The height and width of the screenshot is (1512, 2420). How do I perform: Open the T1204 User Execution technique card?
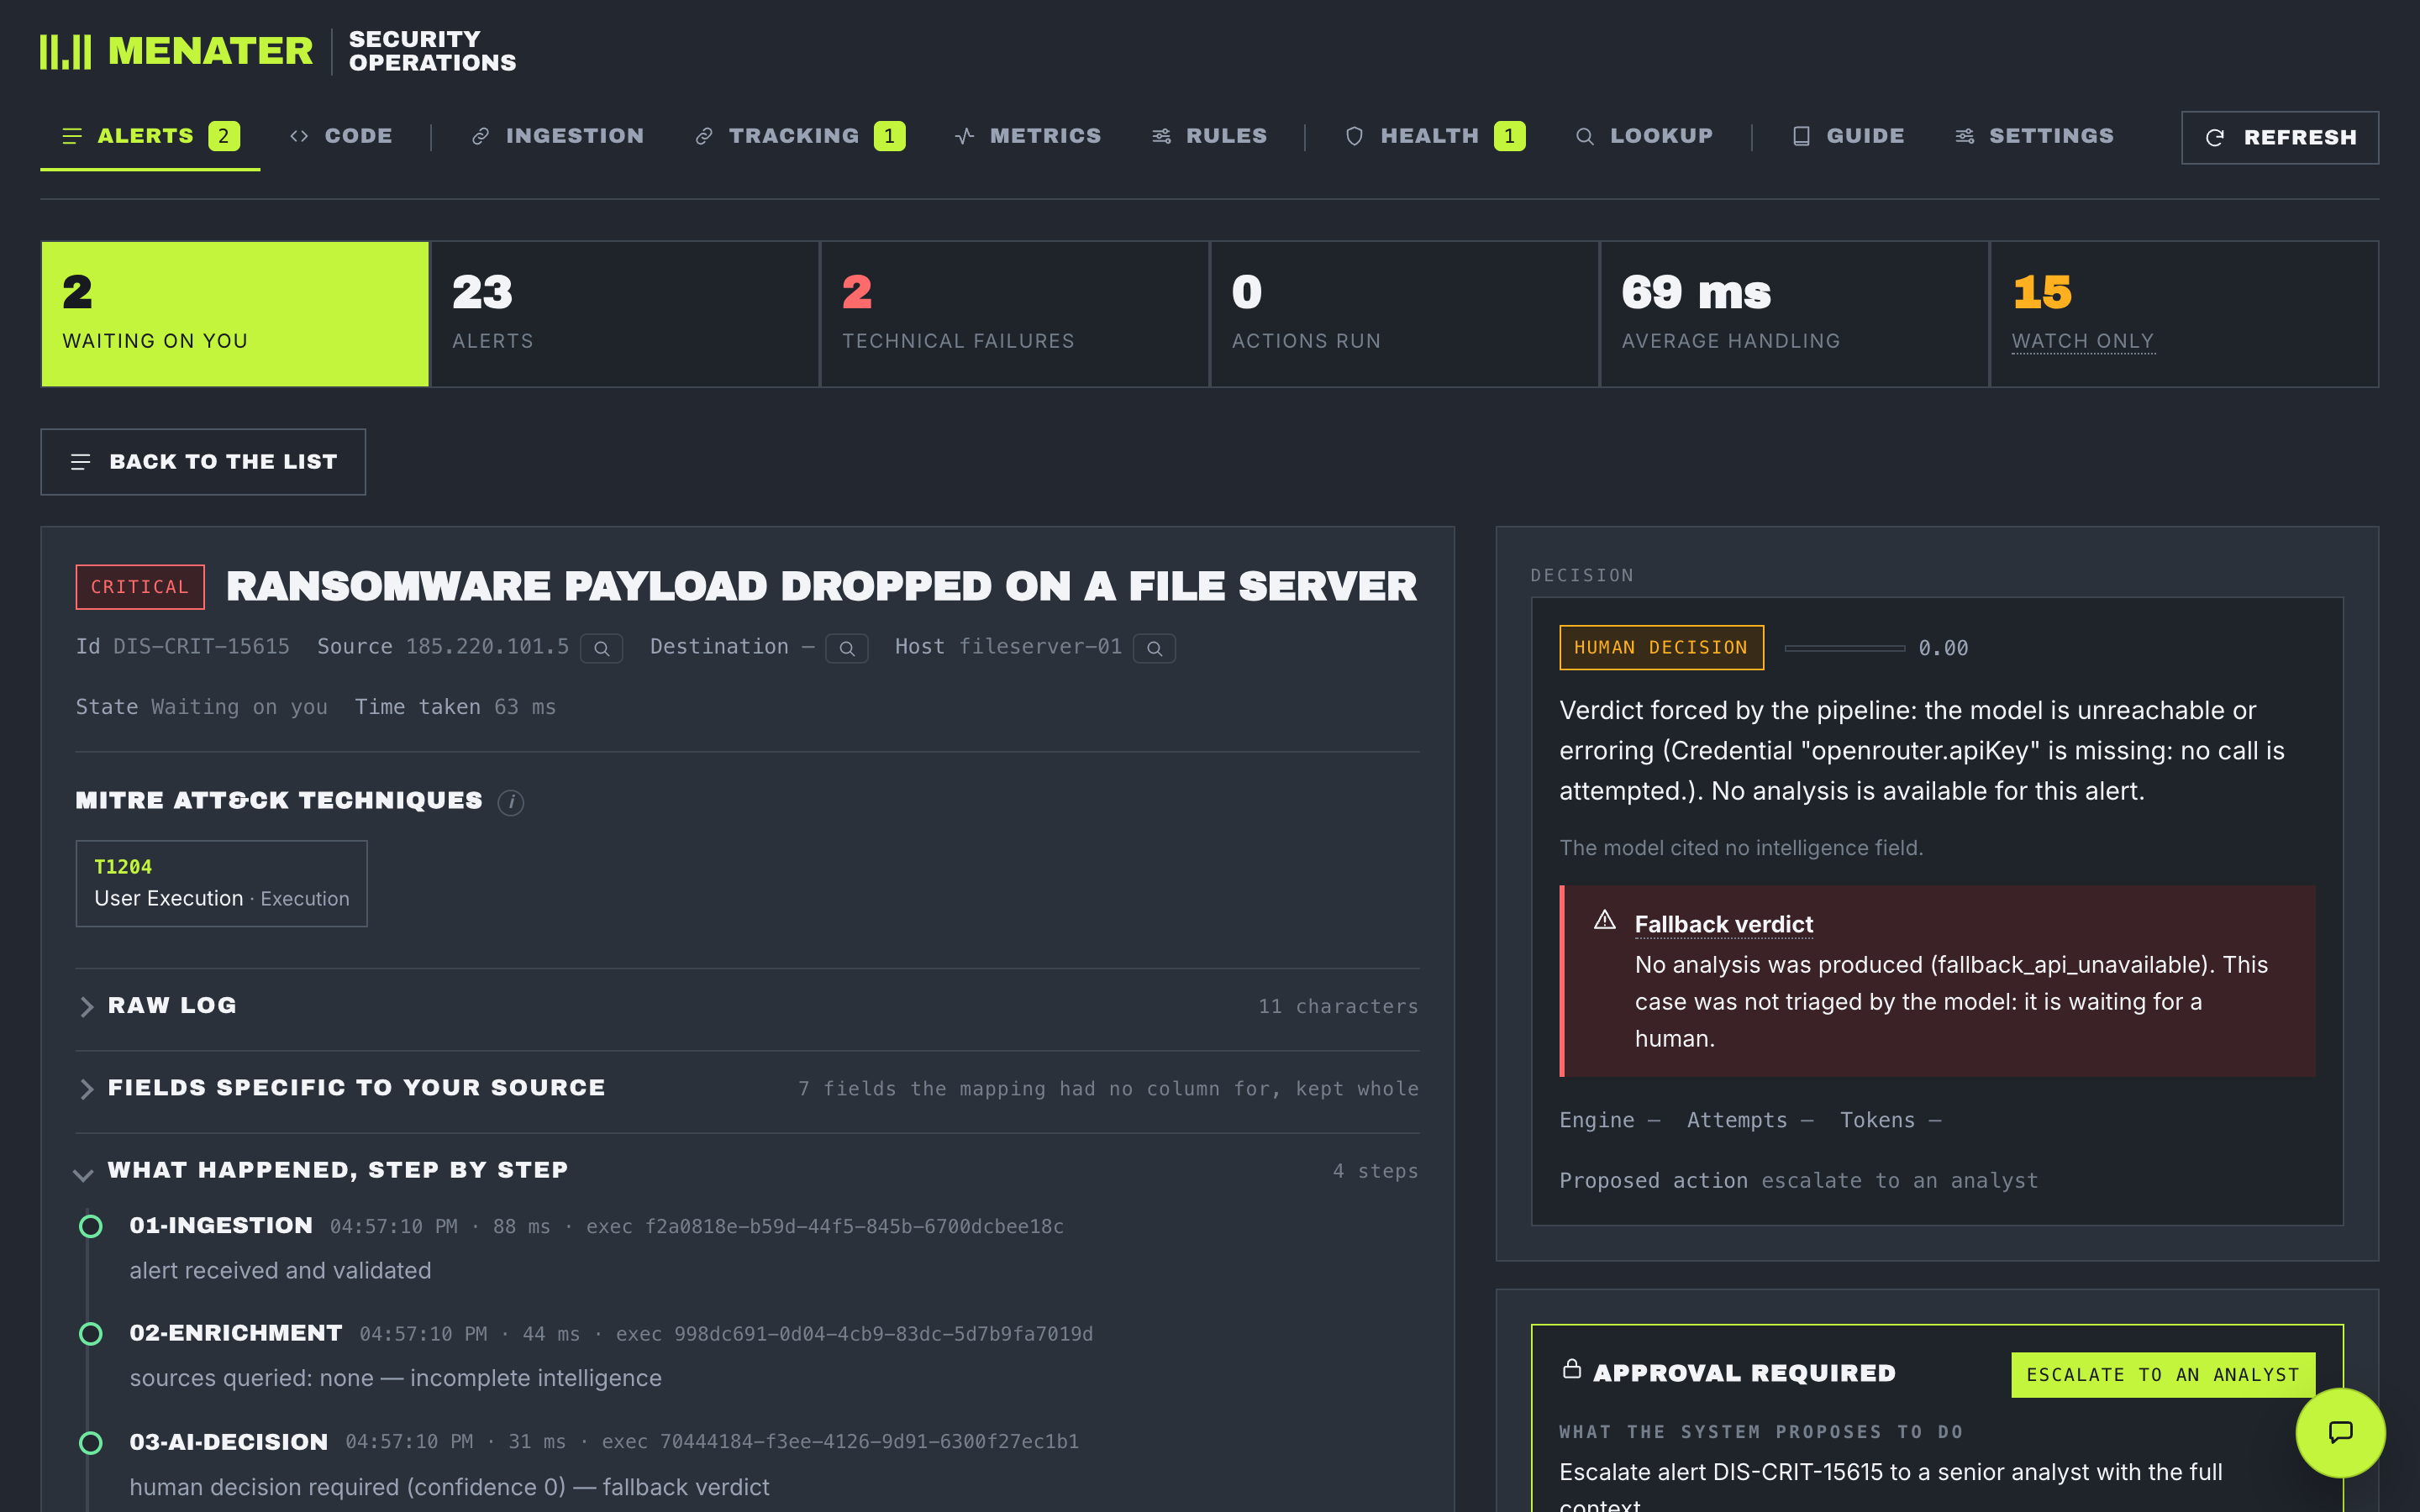[222, 883]
